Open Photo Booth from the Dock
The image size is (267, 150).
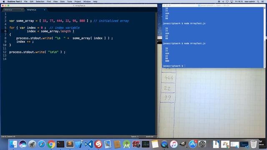(136, 144)
